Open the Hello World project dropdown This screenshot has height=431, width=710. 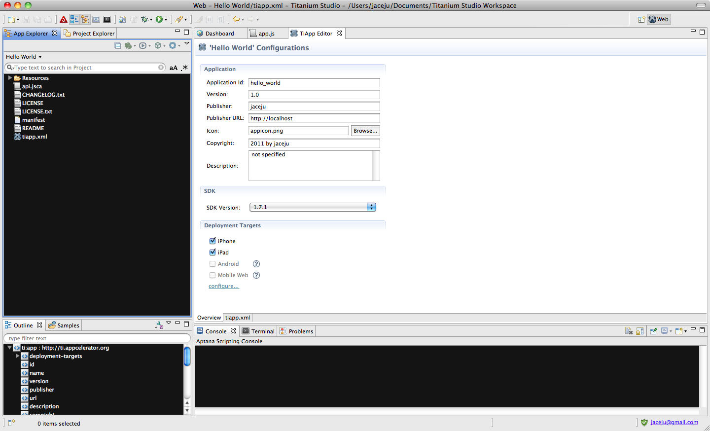click(x=24, y=57)
